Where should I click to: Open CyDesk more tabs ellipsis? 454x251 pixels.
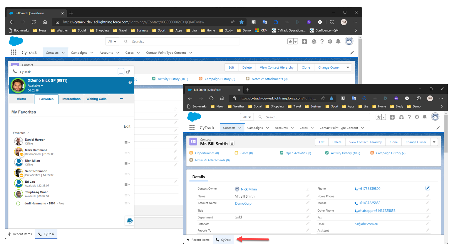[x=121, y=99]
